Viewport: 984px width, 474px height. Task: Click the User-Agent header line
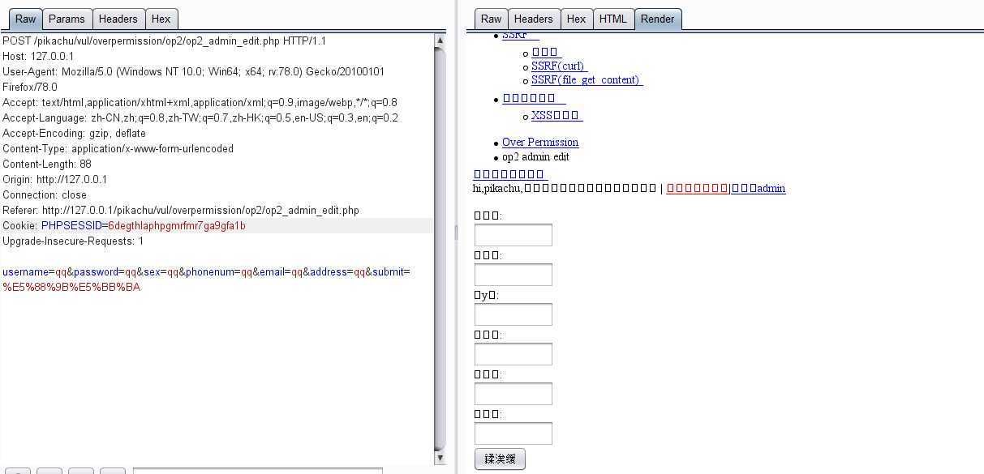pos(194,71)
